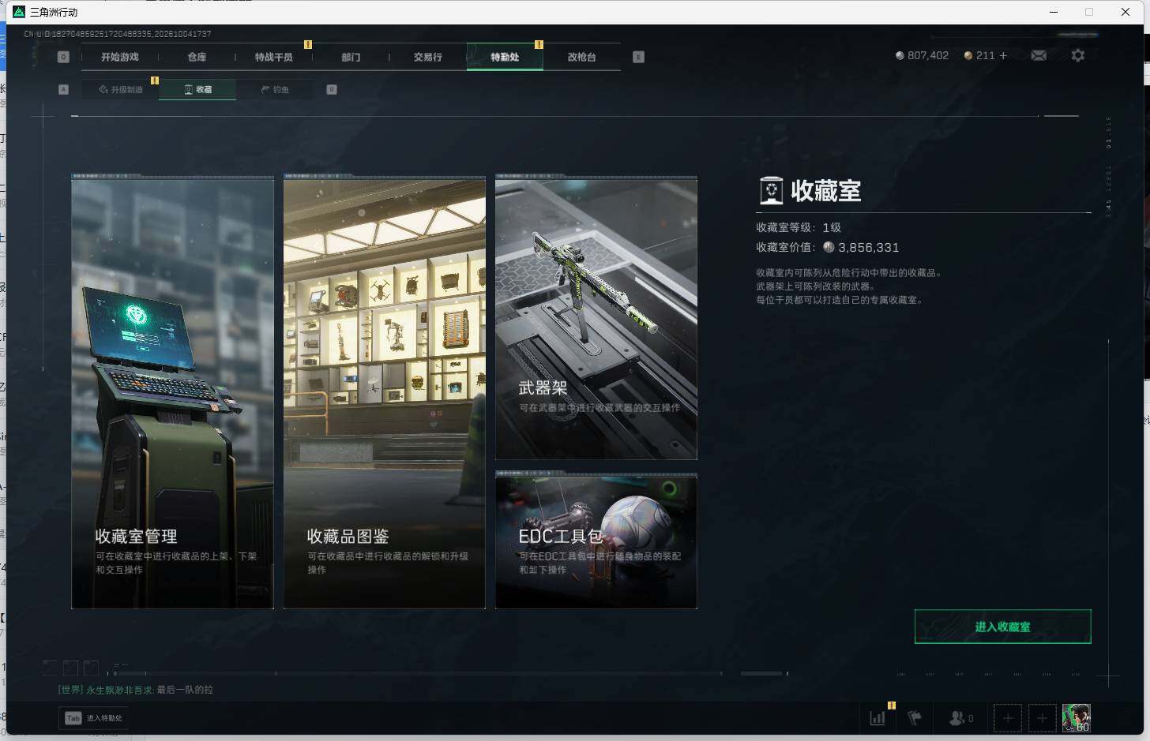
Task: Open the friends icon showing 0
Action: 961,718
